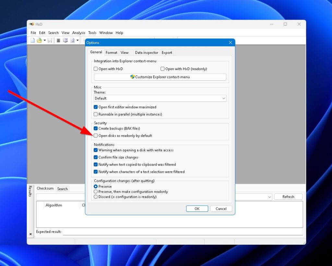This screenshot has width=332, height=266.
Task: Click the Expected result input field
Action: pyautogui.click(x=182, y=232)
